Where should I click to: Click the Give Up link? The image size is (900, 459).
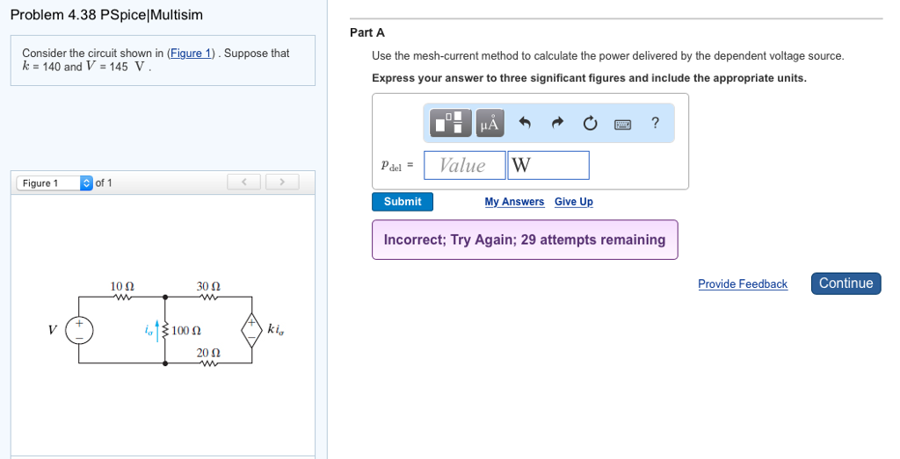[573, 202]
